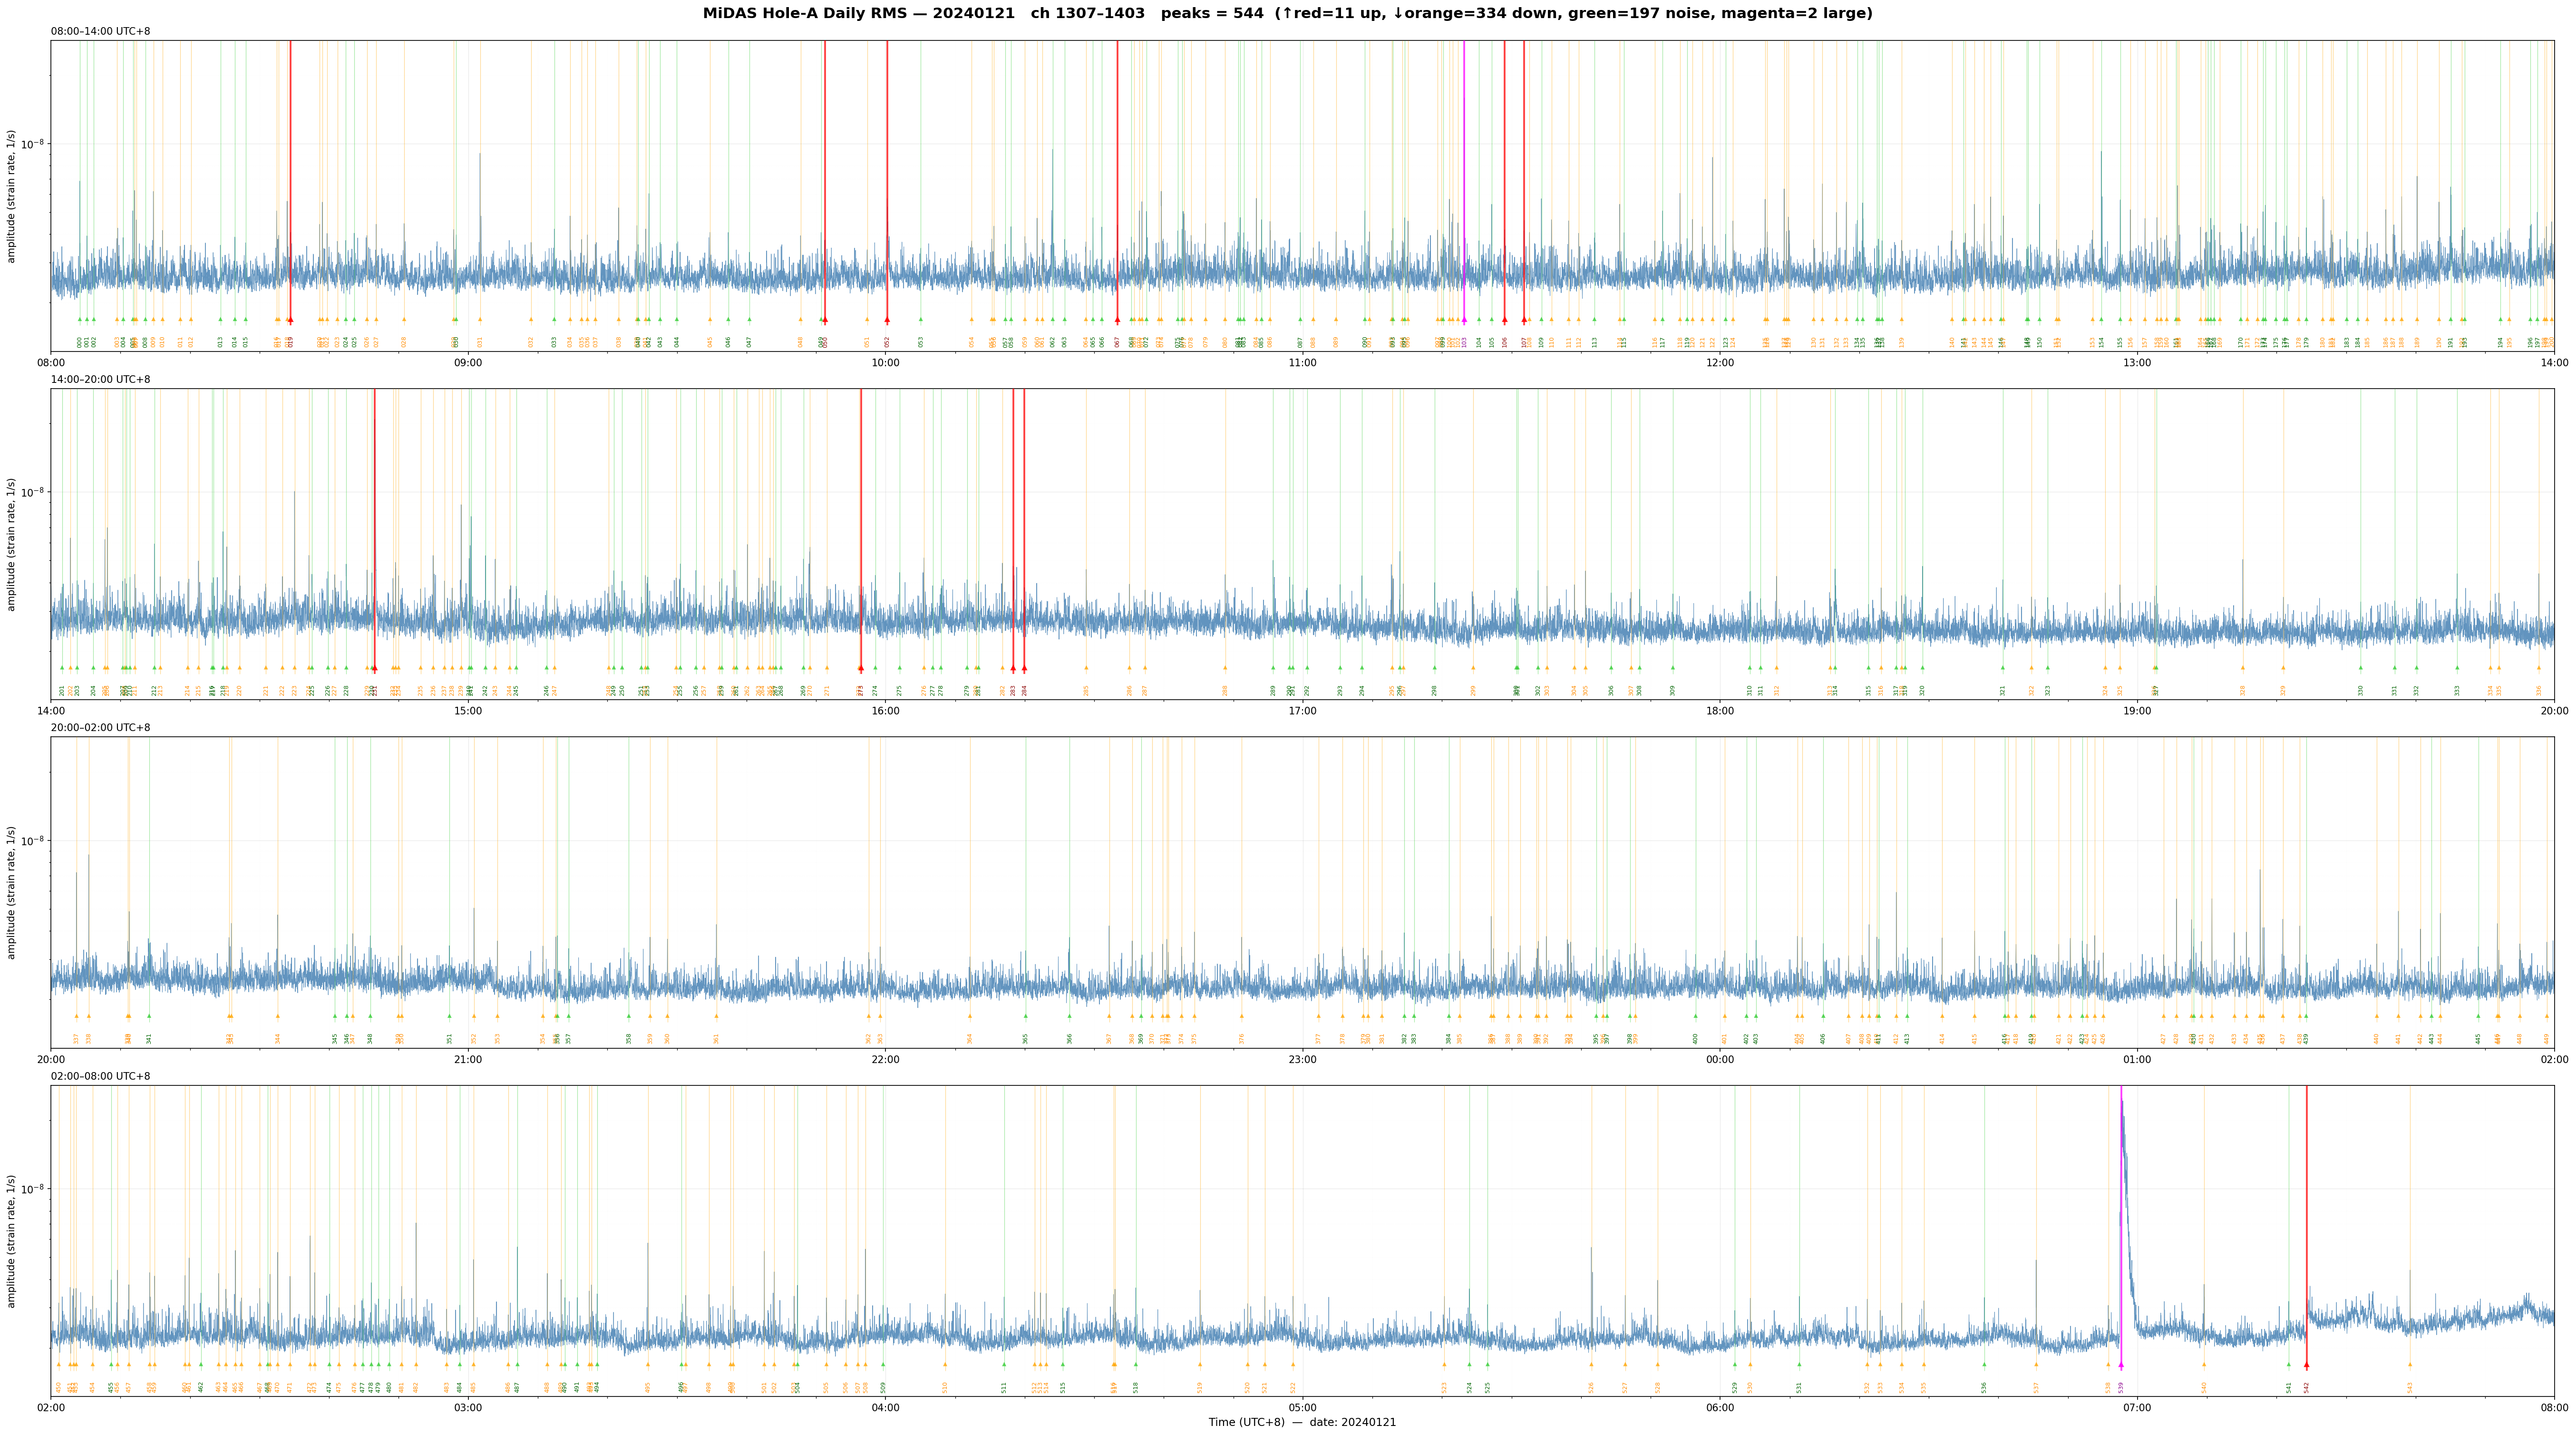This screenshot has width=2576, height=1435.
Task: Click the 17:00 time tick label
Action: tap(1302, 711)
